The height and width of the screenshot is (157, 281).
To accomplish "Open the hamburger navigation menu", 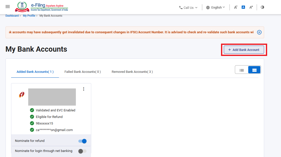I will coord(8,7).
